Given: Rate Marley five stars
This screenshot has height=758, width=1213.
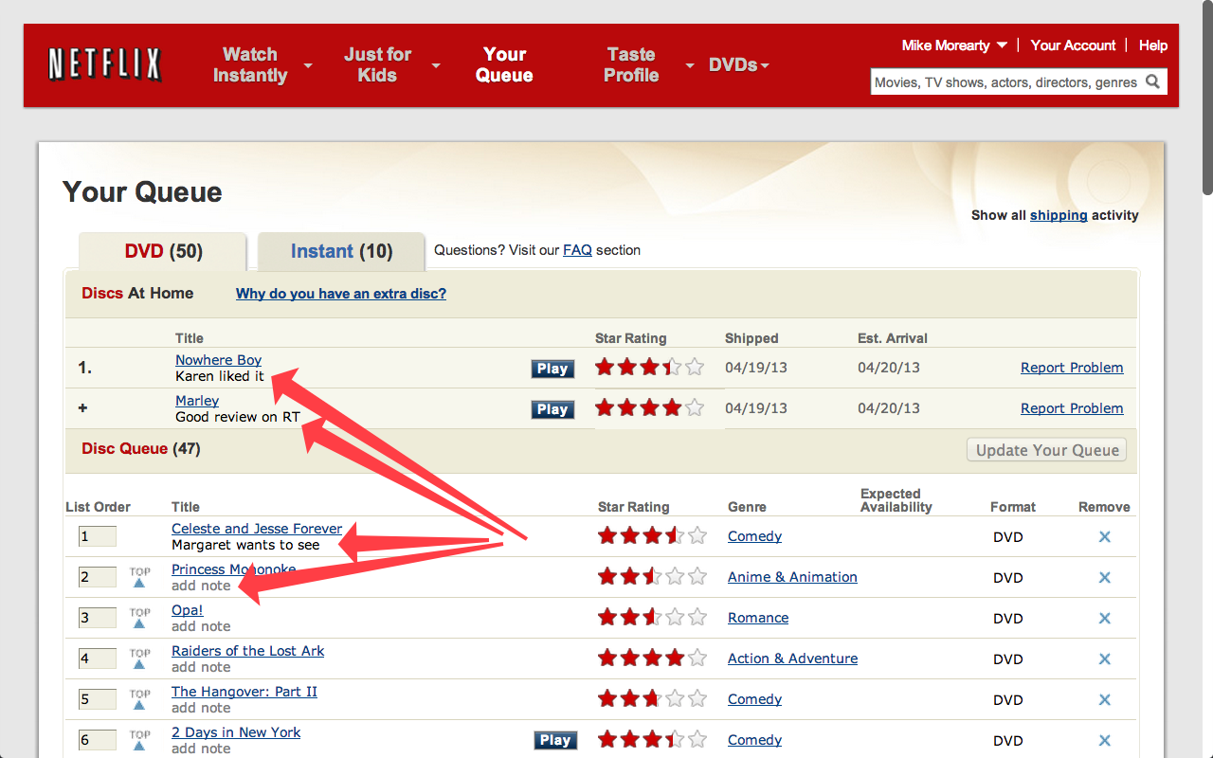Looking at the screenshot, I should [x=694, y=408].
